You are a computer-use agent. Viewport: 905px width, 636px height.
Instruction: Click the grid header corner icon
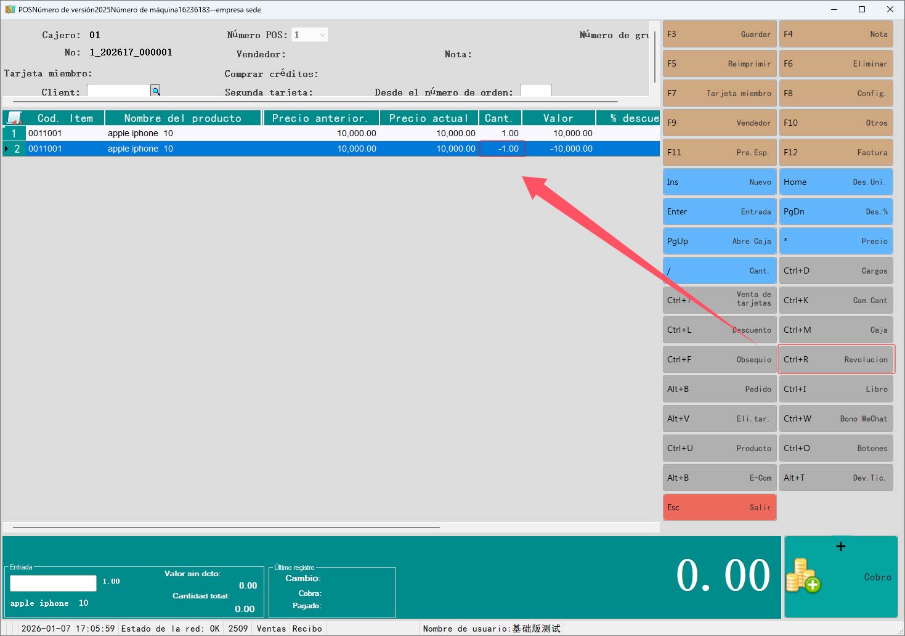pos(14,118)
